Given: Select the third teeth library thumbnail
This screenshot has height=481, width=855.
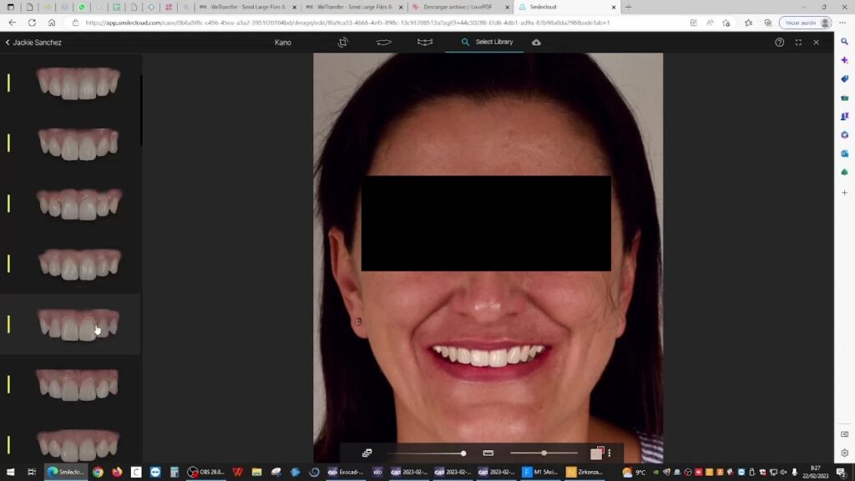Looking at the screenshot, I should click(78, 204).
